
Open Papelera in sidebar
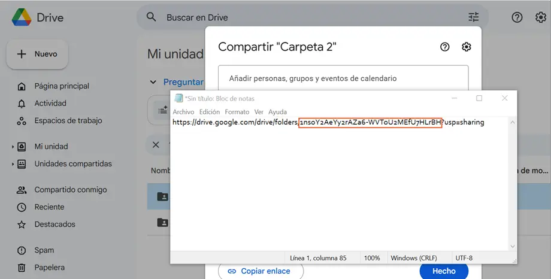pyautogui.click(x=50, y=268)
